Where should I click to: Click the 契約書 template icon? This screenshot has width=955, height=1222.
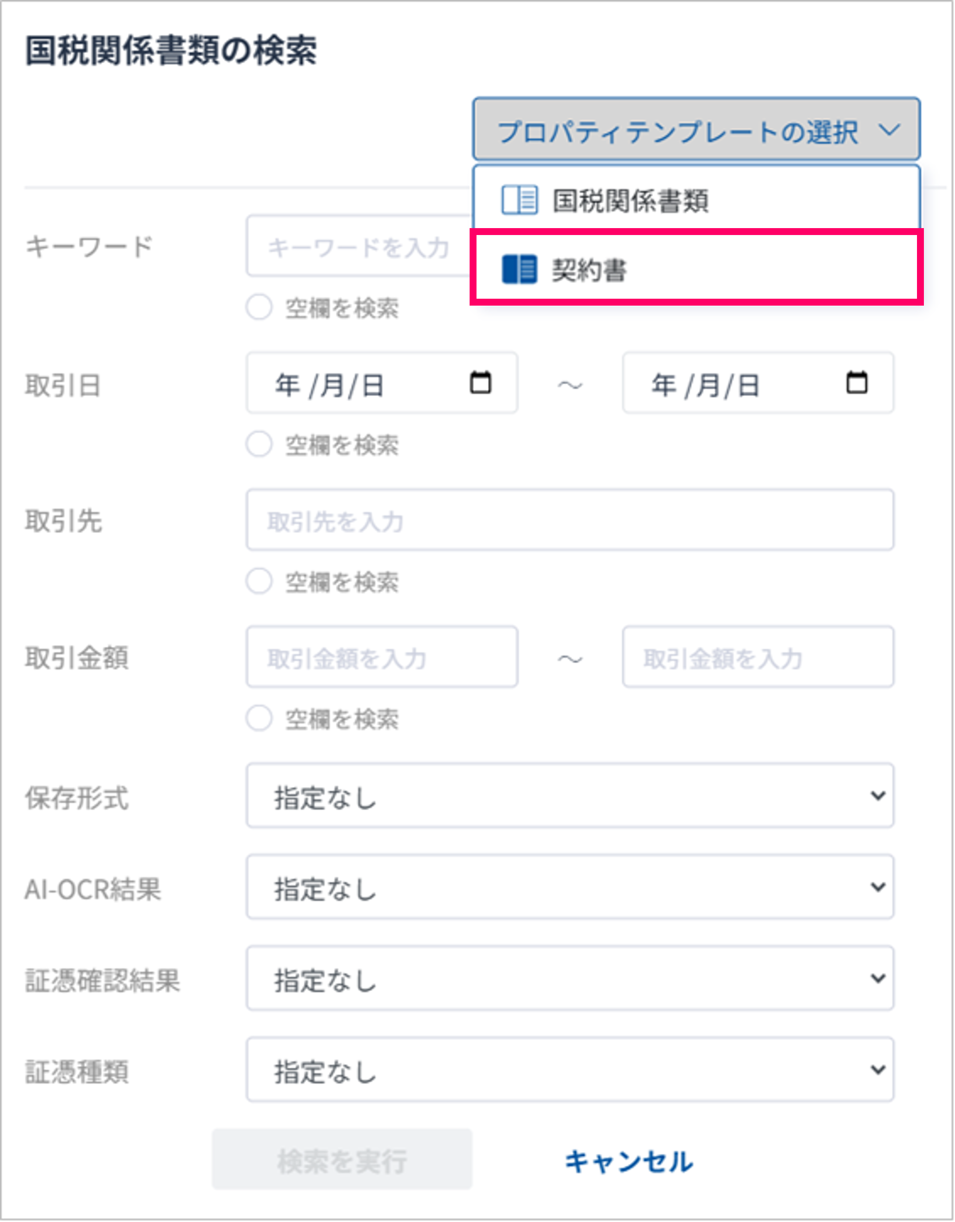pyautogui.click(x=519, y=269)
